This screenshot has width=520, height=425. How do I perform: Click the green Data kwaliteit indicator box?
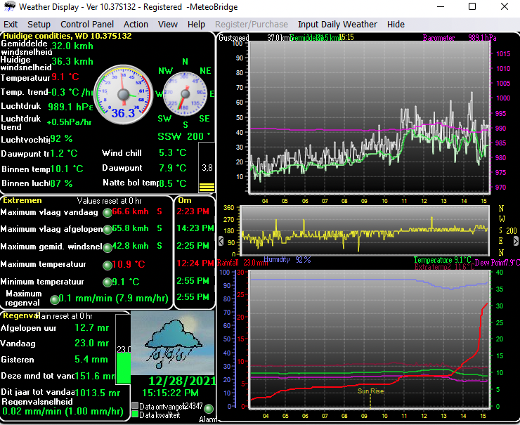(135, 414)
